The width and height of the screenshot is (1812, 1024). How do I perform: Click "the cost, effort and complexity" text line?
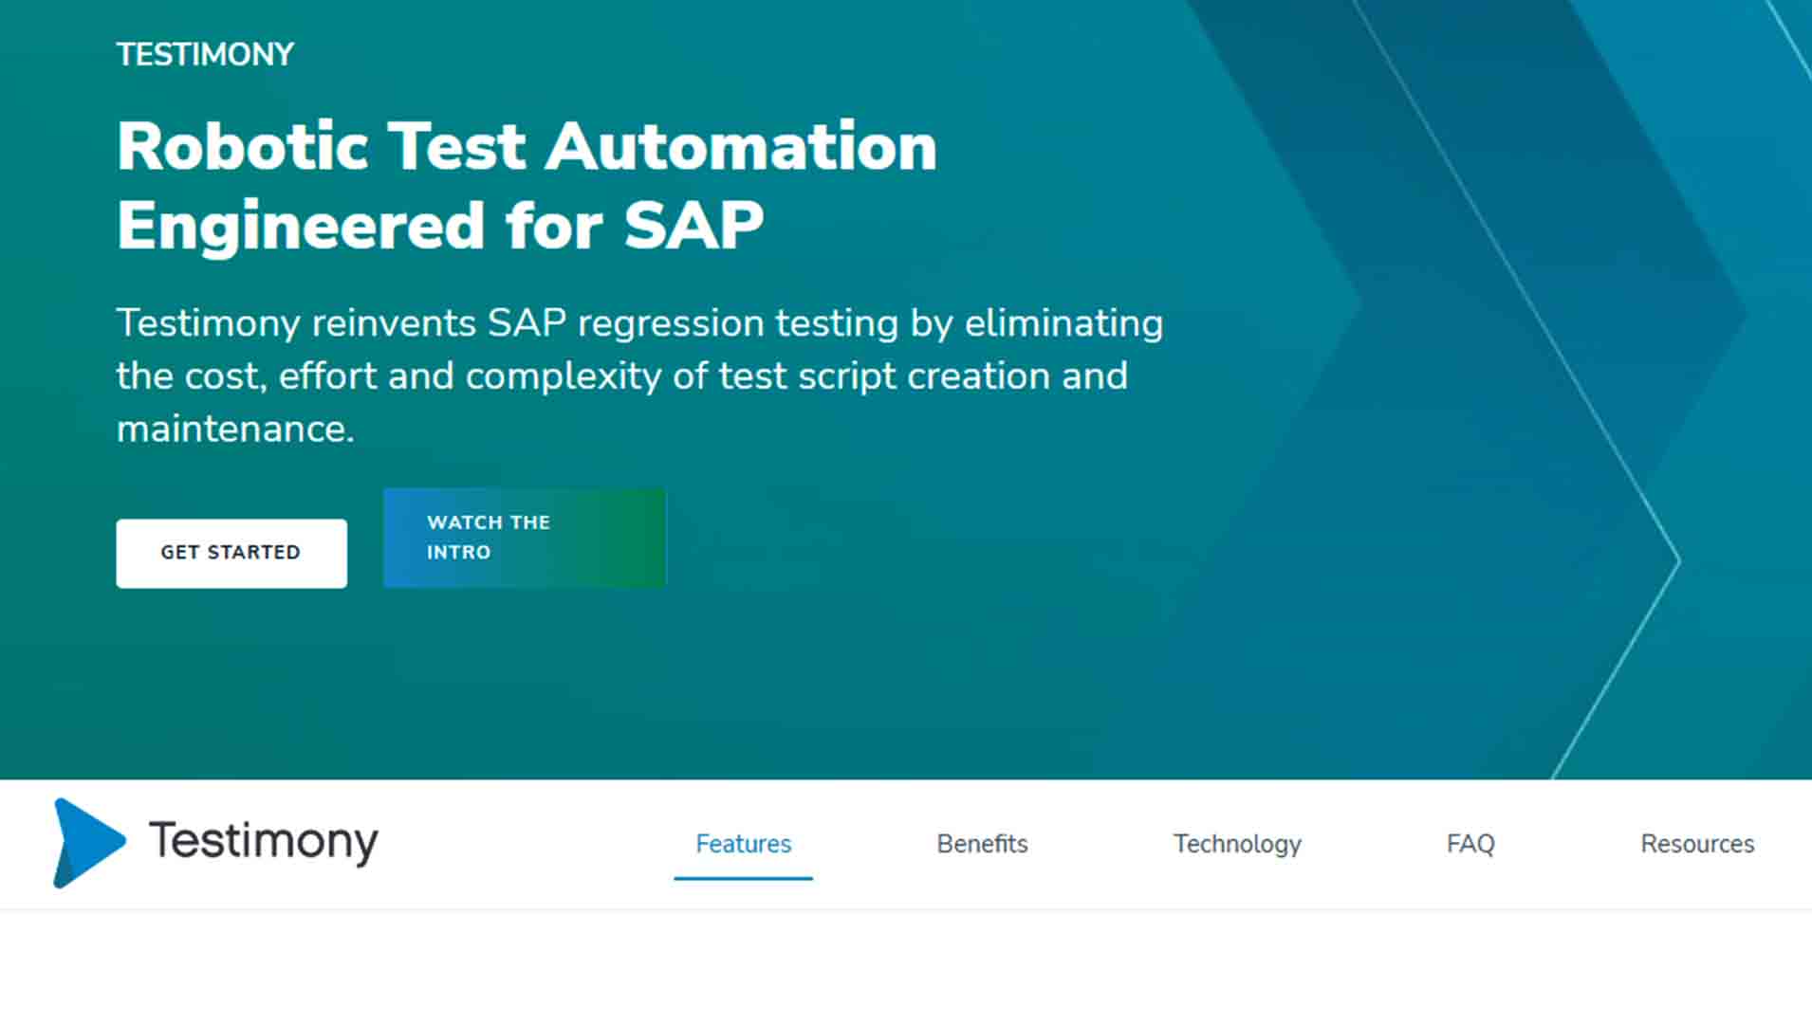tap(621, 376)
